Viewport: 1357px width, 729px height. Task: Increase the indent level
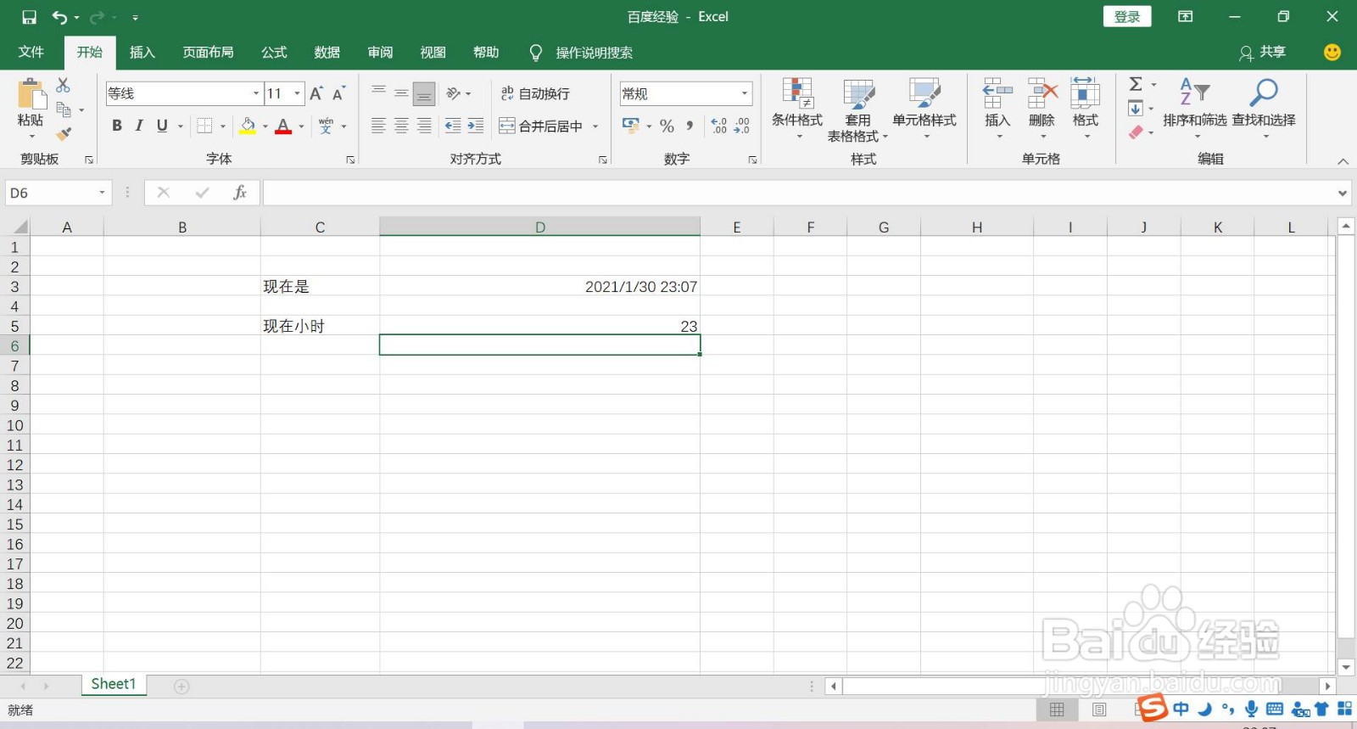[x=476, y=126]
